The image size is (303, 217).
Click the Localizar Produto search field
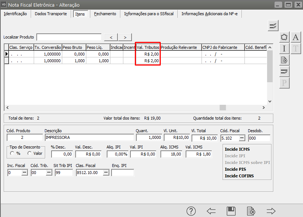pyautogui.click(x=69, y=37)
